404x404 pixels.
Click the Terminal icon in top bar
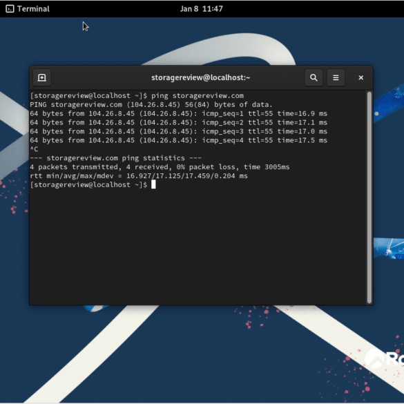(x=10, y=9)
